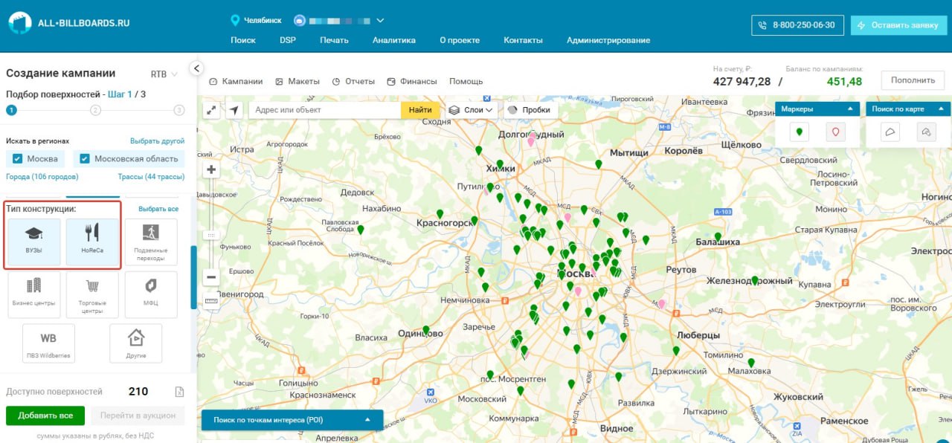
Task: Open the Кампании section
Action: 237,81
